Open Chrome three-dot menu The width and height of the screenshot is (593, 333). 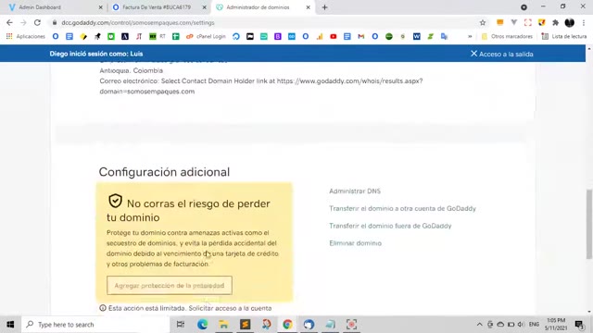584,22
